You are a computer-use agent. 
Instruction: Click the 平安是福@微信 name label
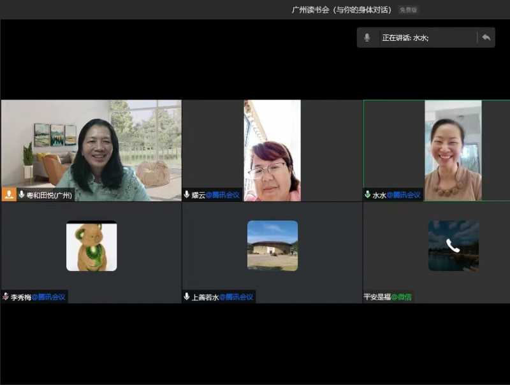[388, 297]
